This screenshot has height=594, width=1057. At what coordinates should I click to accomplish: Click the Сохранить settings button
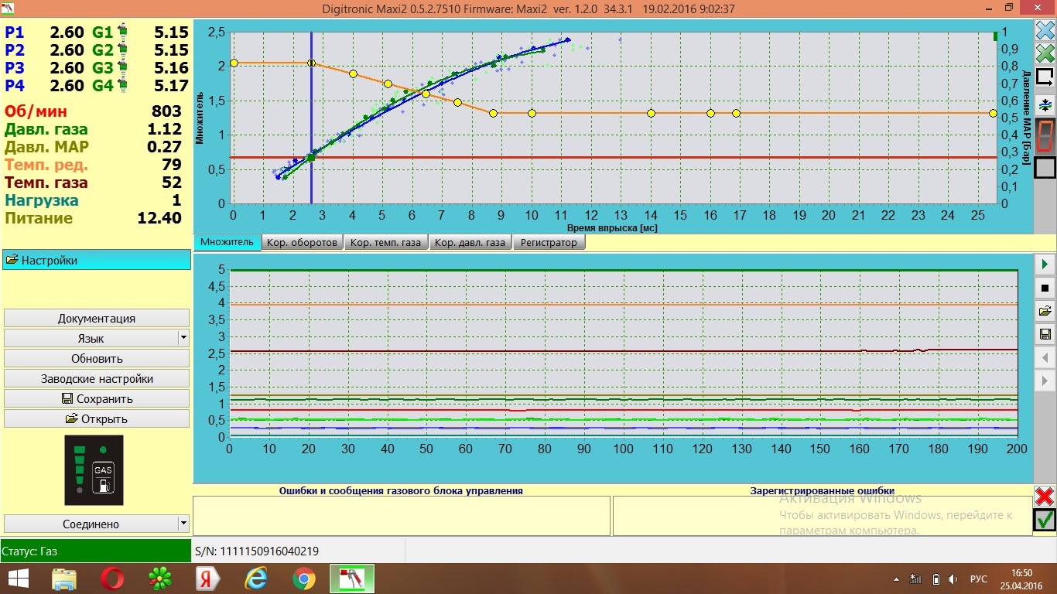click(97, 399)
